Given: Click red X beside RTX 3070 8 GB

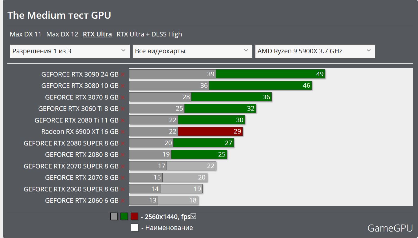Looking at the screenshot, I should [123, 97].
